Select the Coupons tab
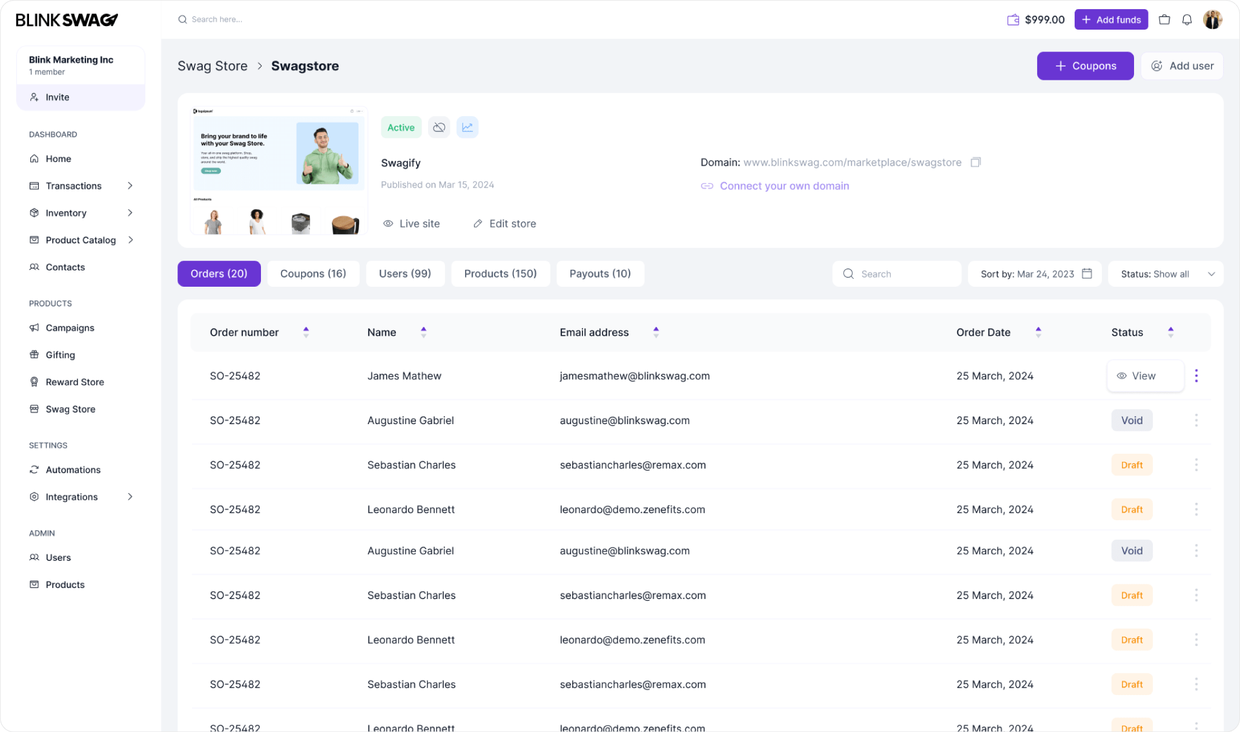This screenshot has width=1240, height=732. [x=313, y=273]
